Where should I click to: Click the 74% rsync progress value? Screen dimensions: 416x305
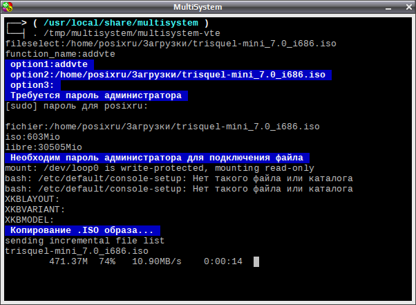(107, 261)
